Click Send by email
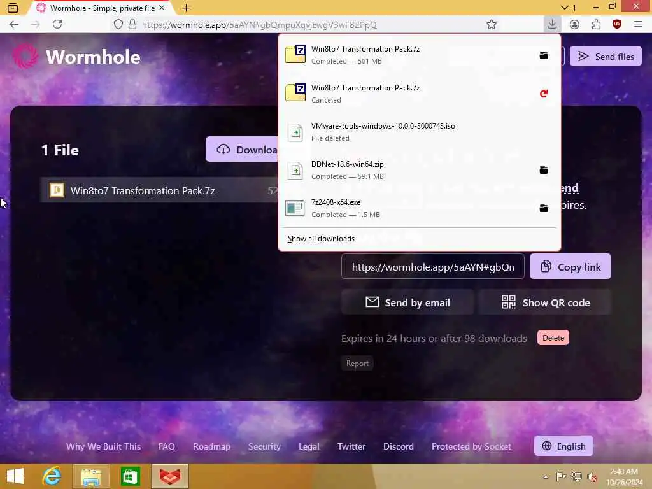The width and height of the screenshot is (652, 489). pos(407,302)
